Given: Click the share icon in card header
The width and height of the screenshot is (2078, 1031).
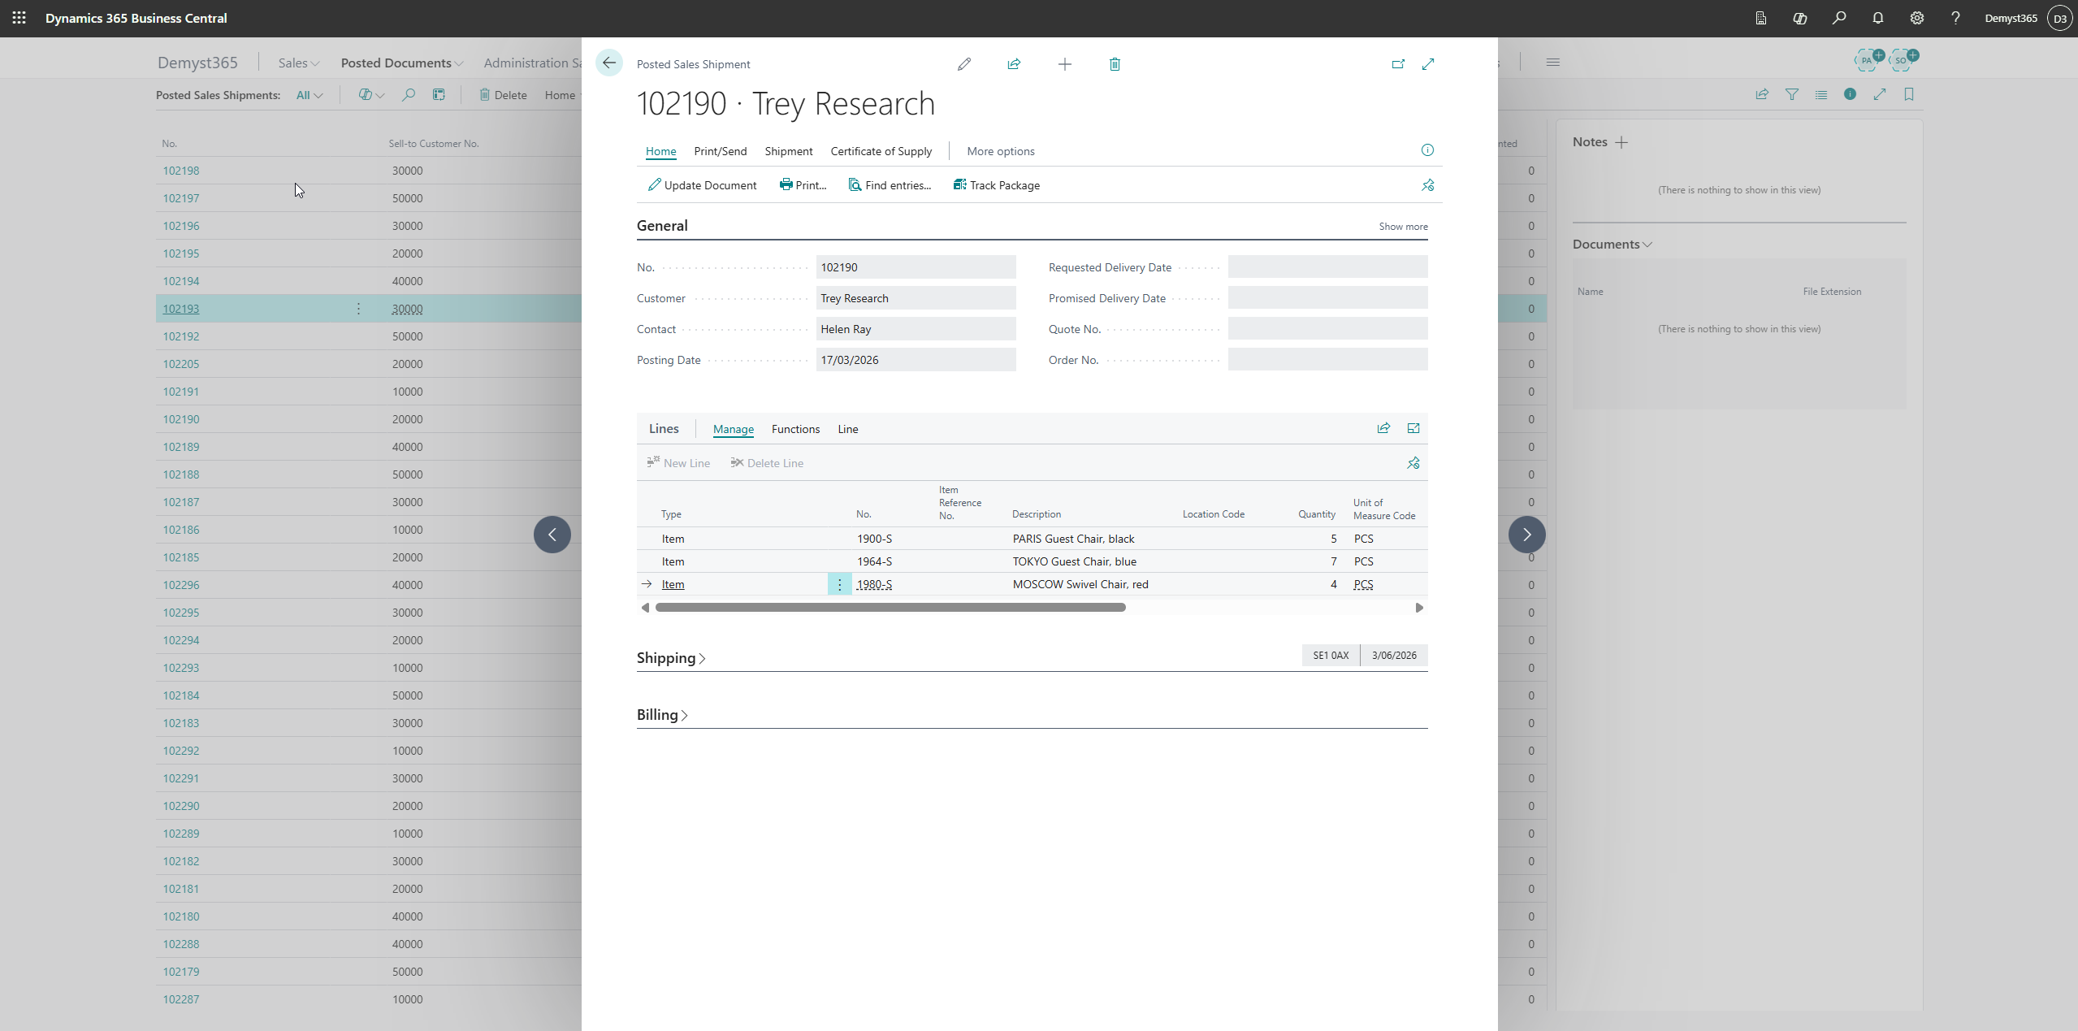Looking at the screenshot, I should click(x=1014, y=64).
